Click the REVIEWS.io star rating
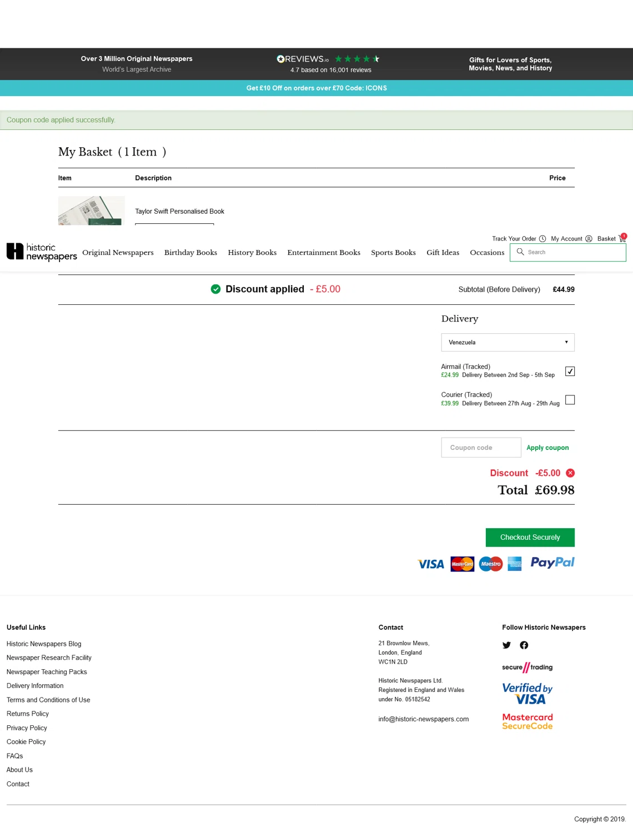633x833 pixels. click(x=357, y=59)
